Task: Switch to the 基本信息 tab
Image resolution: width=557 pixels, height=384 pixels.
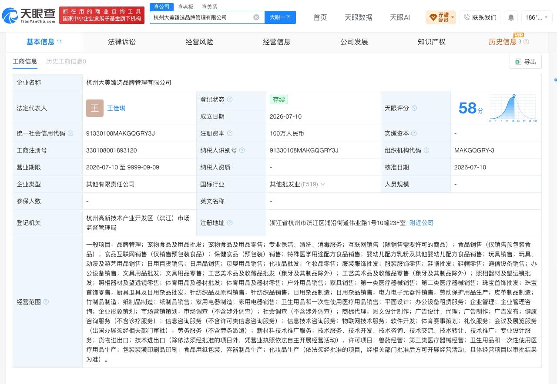Action: (44, 42)
